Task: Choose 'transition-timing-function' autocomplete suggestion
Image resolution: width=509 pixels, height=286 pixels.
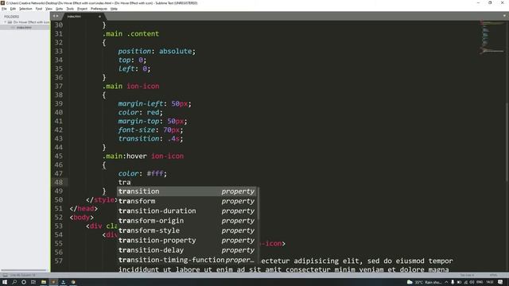Action: tap(186, 260)
